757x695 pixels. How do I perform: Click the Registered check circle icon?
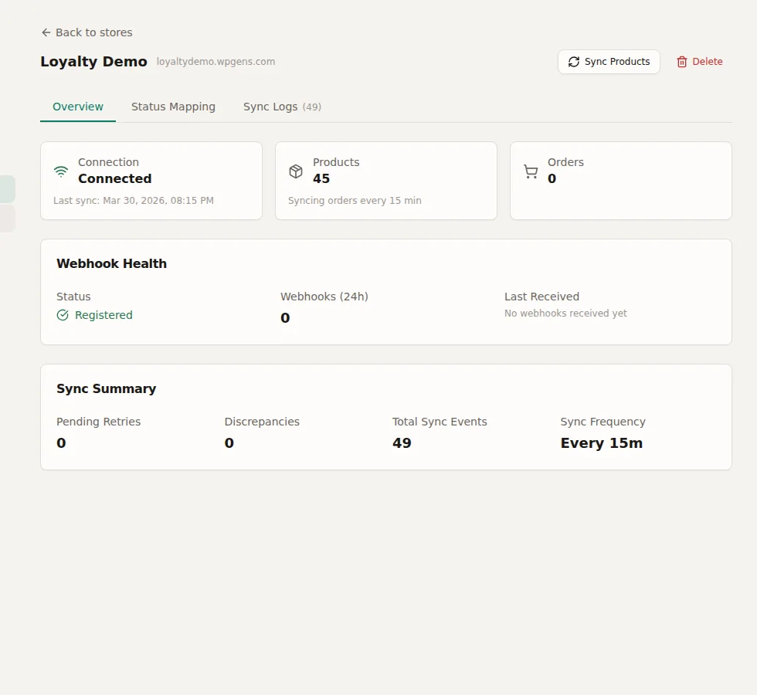tap(63, 315)
